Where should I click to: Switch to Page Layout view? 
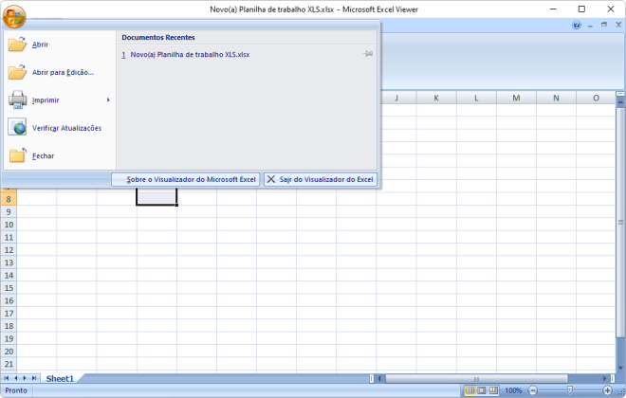(x=482, y=390)
